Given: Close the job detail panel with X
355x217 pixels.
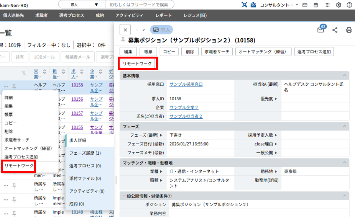Looking at the screenshot, I should tap(125, 30).
